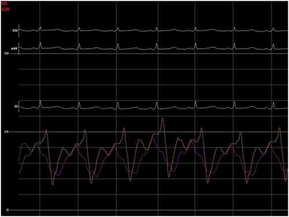Click the first QRS spike on aVF trace
This screenshot has width=289, height=217.
point(40,45)
